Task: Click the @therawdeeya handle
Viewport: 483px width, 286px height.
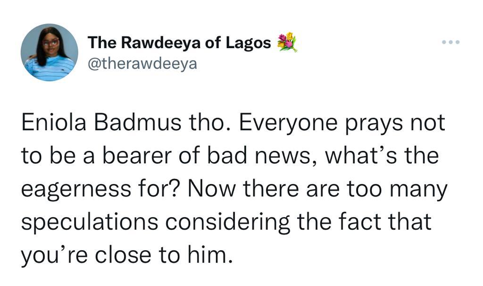Action: 142,63
